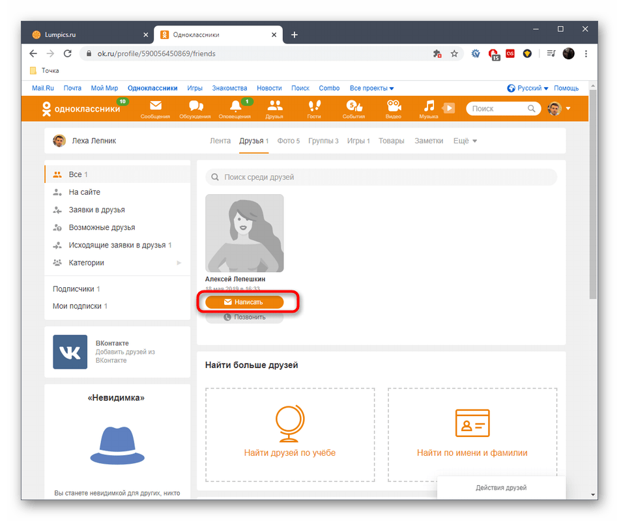Viewport: 619px width, 521px height.
Task: Open Все проекты dropdown
Action: tap(372, 88)
